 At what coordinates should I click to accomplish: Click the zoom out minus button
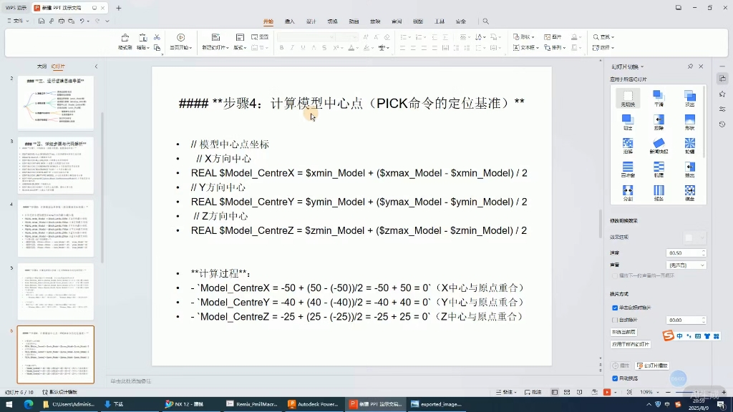pos(668,393)
